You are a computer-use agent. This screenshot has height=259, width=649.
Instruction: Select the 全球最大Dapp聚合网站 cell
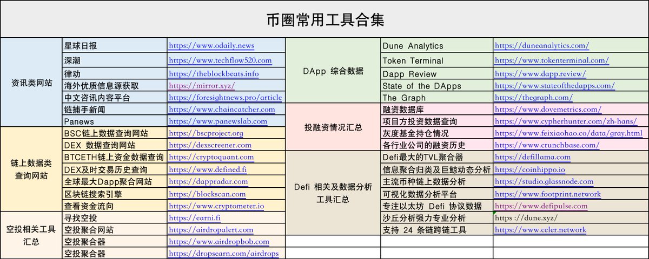tap(115, 182)
